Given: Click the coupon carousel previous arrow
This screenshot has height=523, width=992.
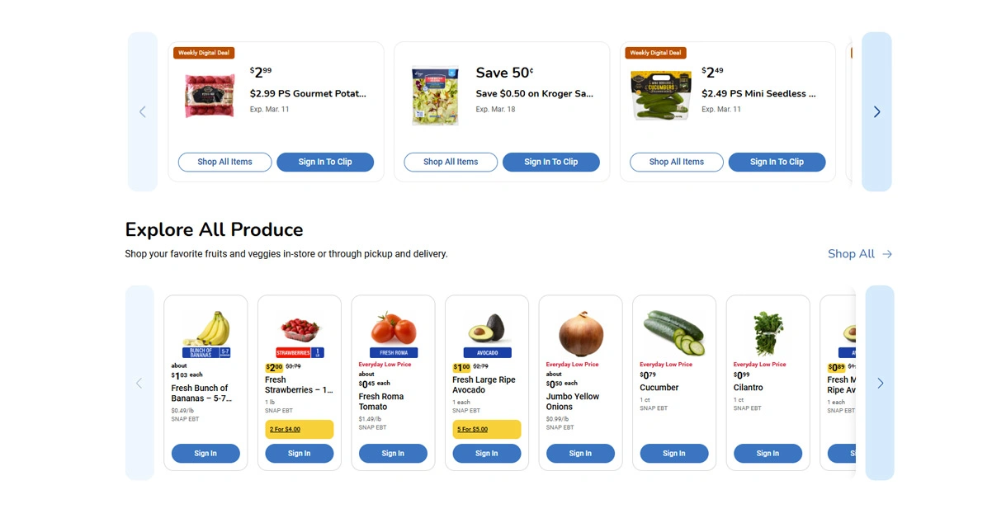Looking at the screenshot, I should pyautogui.click(x=142, y=111).
